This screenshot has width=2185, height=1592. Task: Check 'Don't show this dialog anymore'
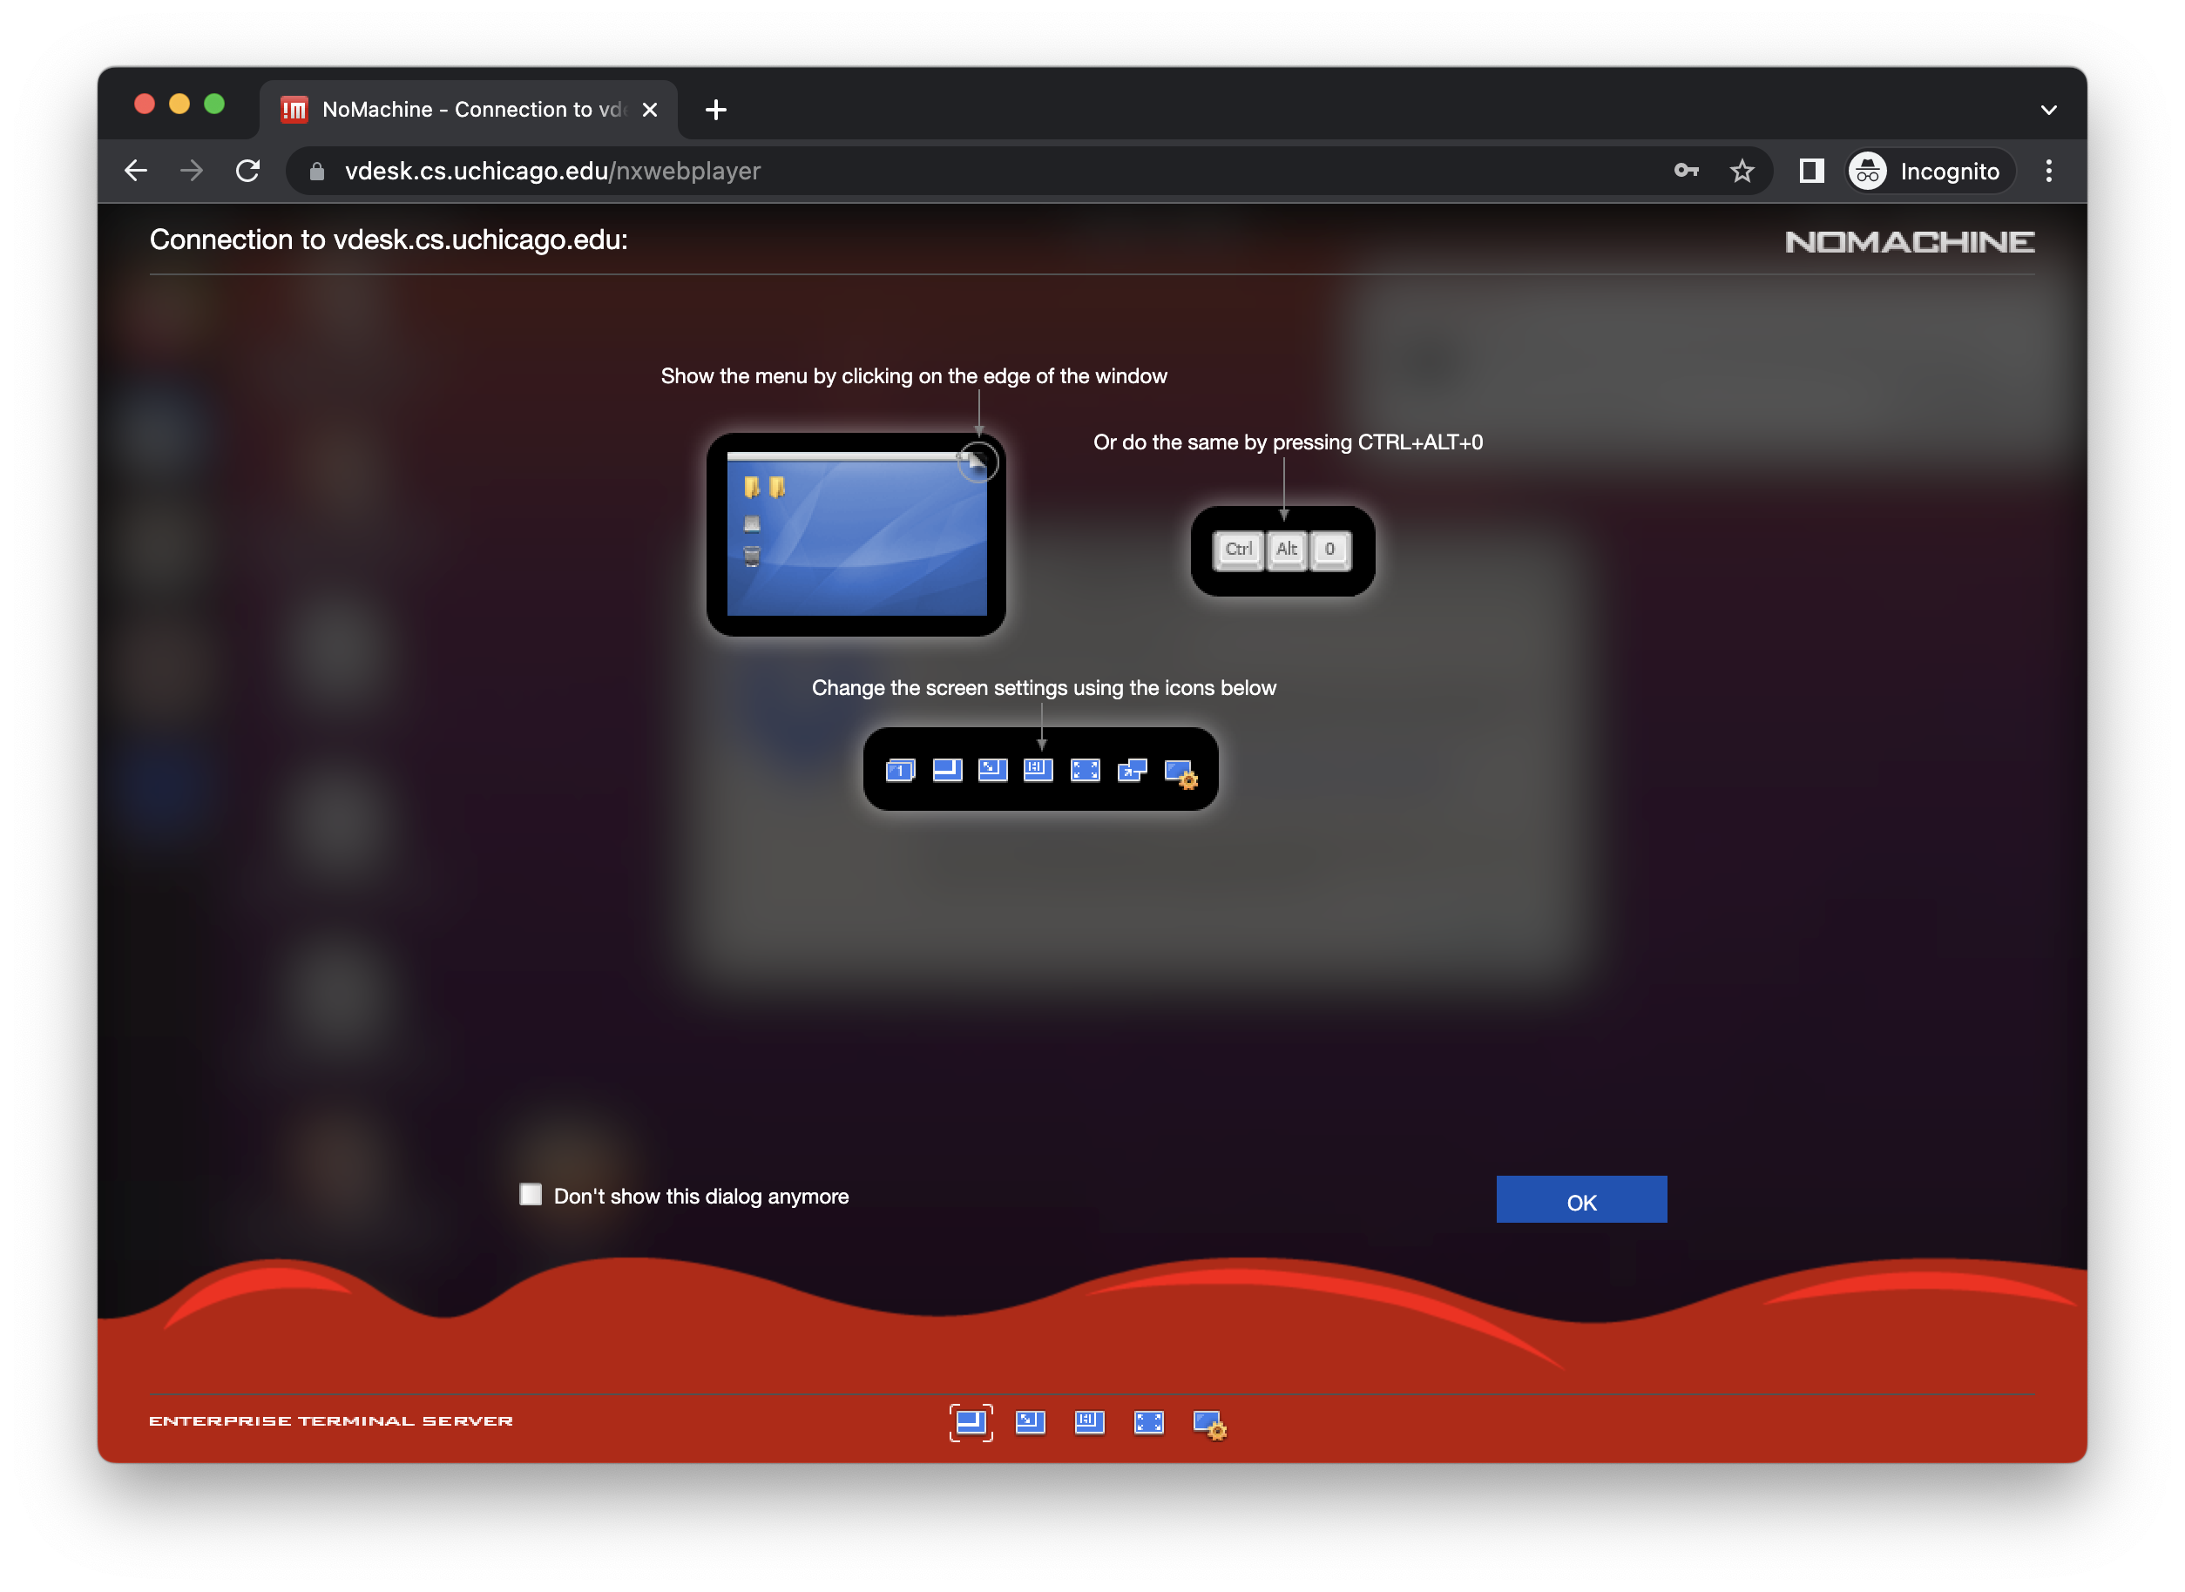coord(531,1195)
